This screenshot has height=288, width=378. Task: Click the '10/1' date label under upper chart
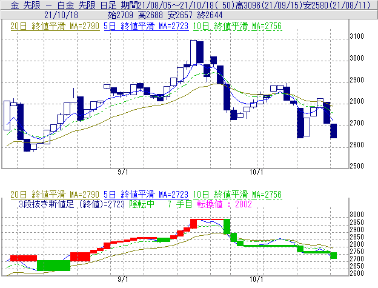[256, 172]
